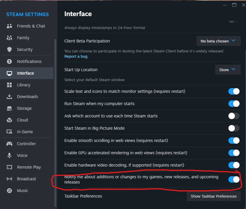Open Music settings

[27, 191]
